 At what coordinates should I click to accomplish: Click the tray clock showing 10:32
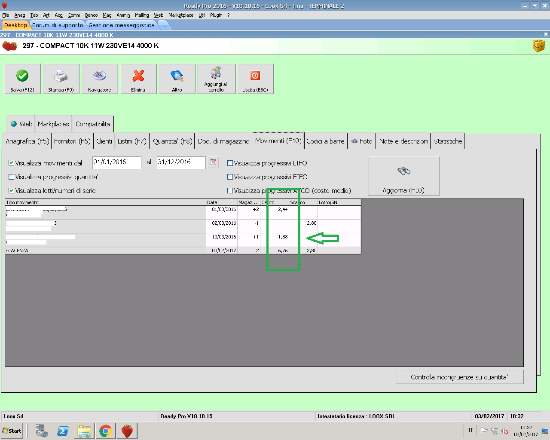tap(526, 428)
